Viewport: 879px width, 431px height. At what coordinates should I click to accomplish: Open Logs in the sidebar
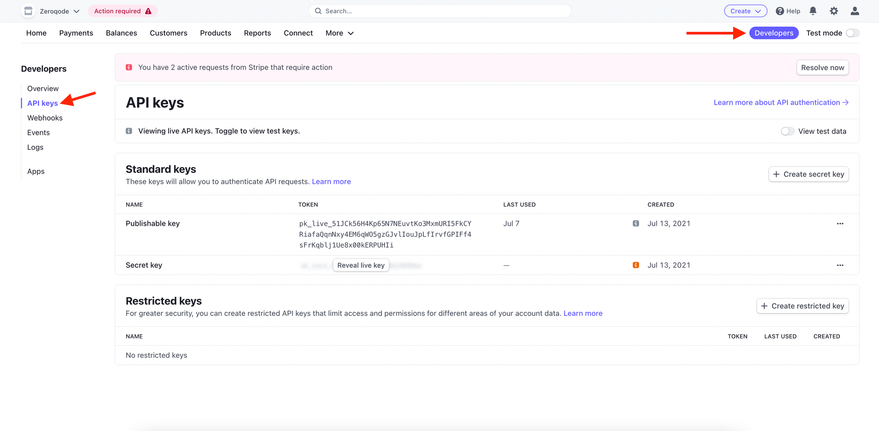pyautogui.click(x=35, y=147)
